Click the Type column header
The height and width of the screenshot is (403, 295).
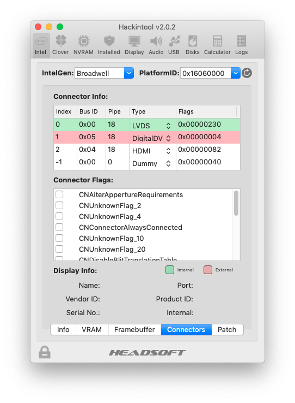(x=152, y=111)
